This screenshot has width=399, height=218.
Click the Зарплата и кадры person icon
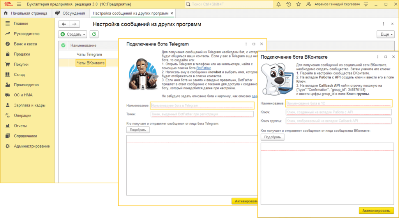click(x=8, y=105)
